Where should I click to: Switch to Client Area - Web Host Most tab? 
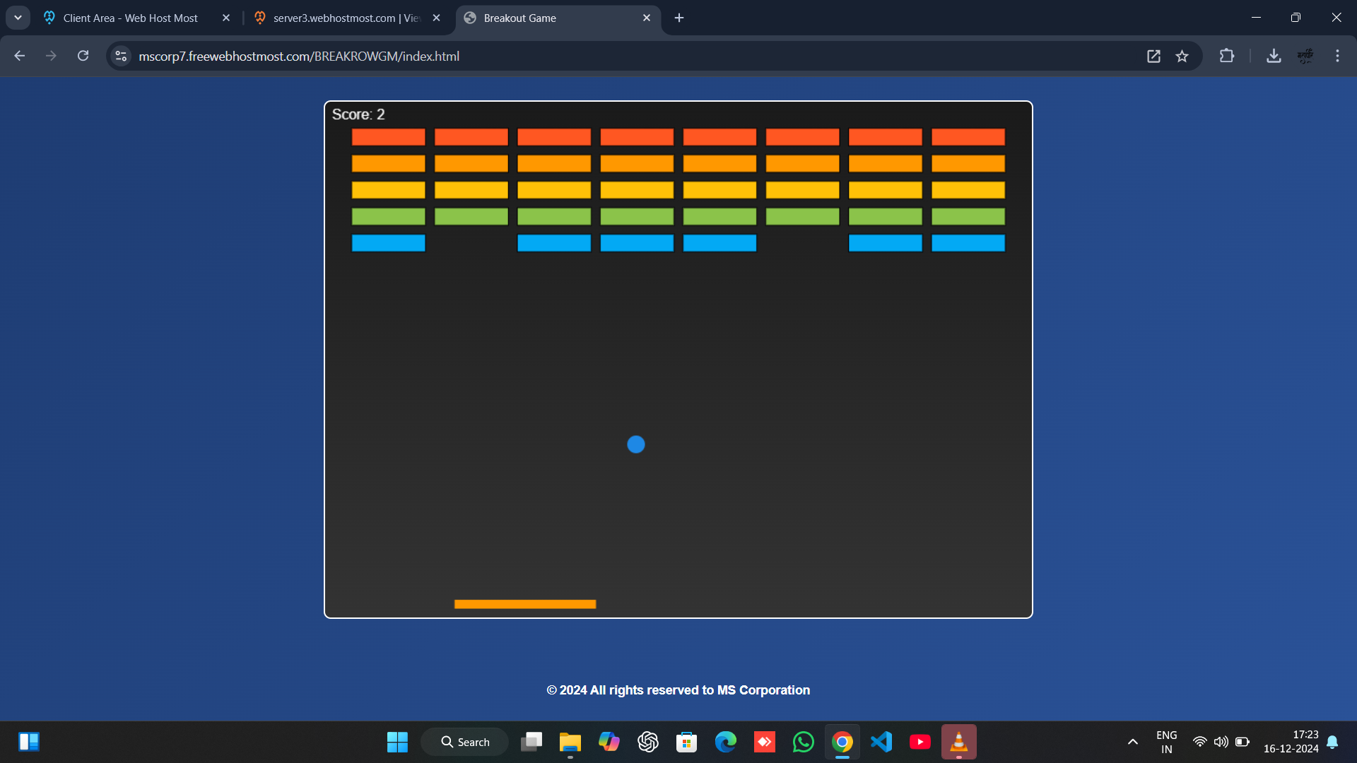130,18
